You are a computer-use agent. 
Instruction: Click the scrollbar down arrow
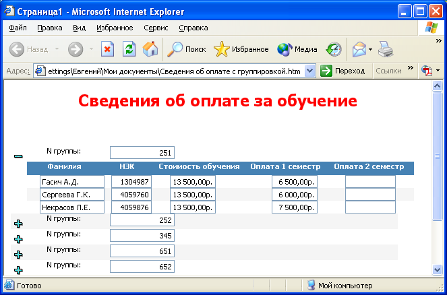click(438, 269)
